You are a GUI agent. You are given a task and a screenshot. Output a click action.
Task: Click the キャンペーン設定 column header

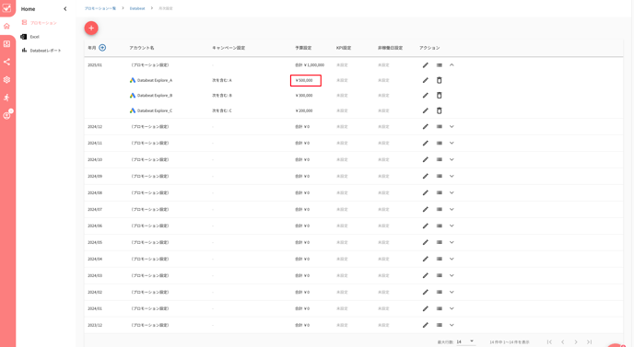tap(229, 48)
